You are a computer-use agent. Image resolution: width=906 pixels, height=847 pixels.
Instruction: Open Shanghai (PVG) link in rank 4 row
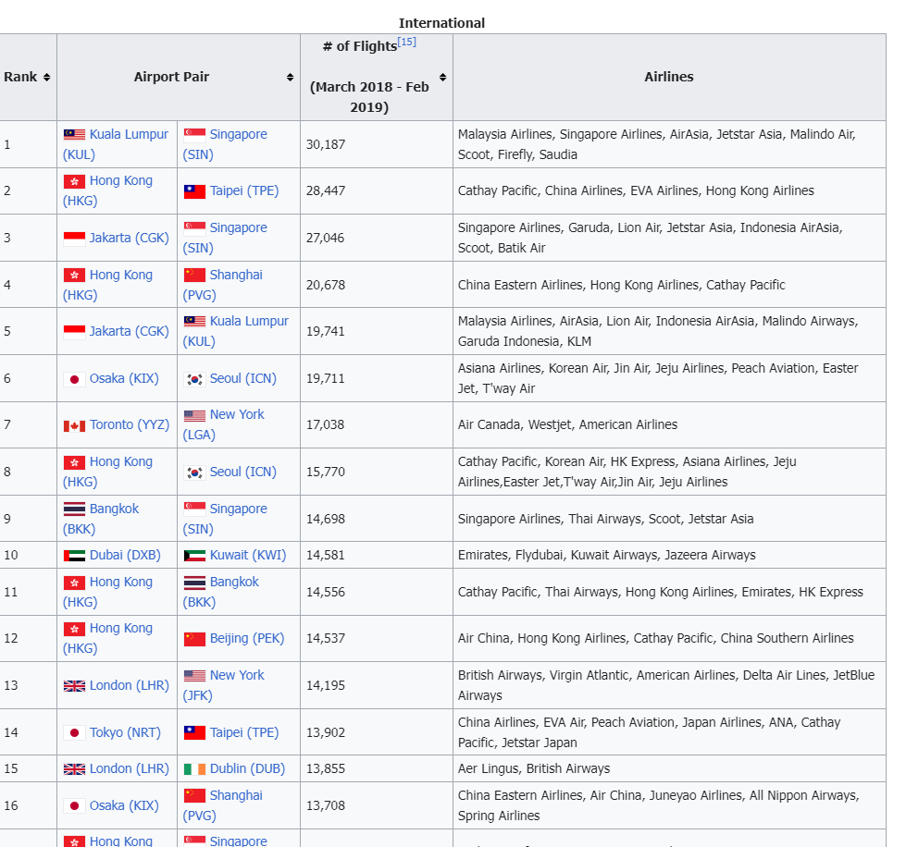[222, 285]
